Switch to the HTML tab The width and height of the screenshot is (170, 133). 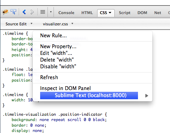pos(87,13)
